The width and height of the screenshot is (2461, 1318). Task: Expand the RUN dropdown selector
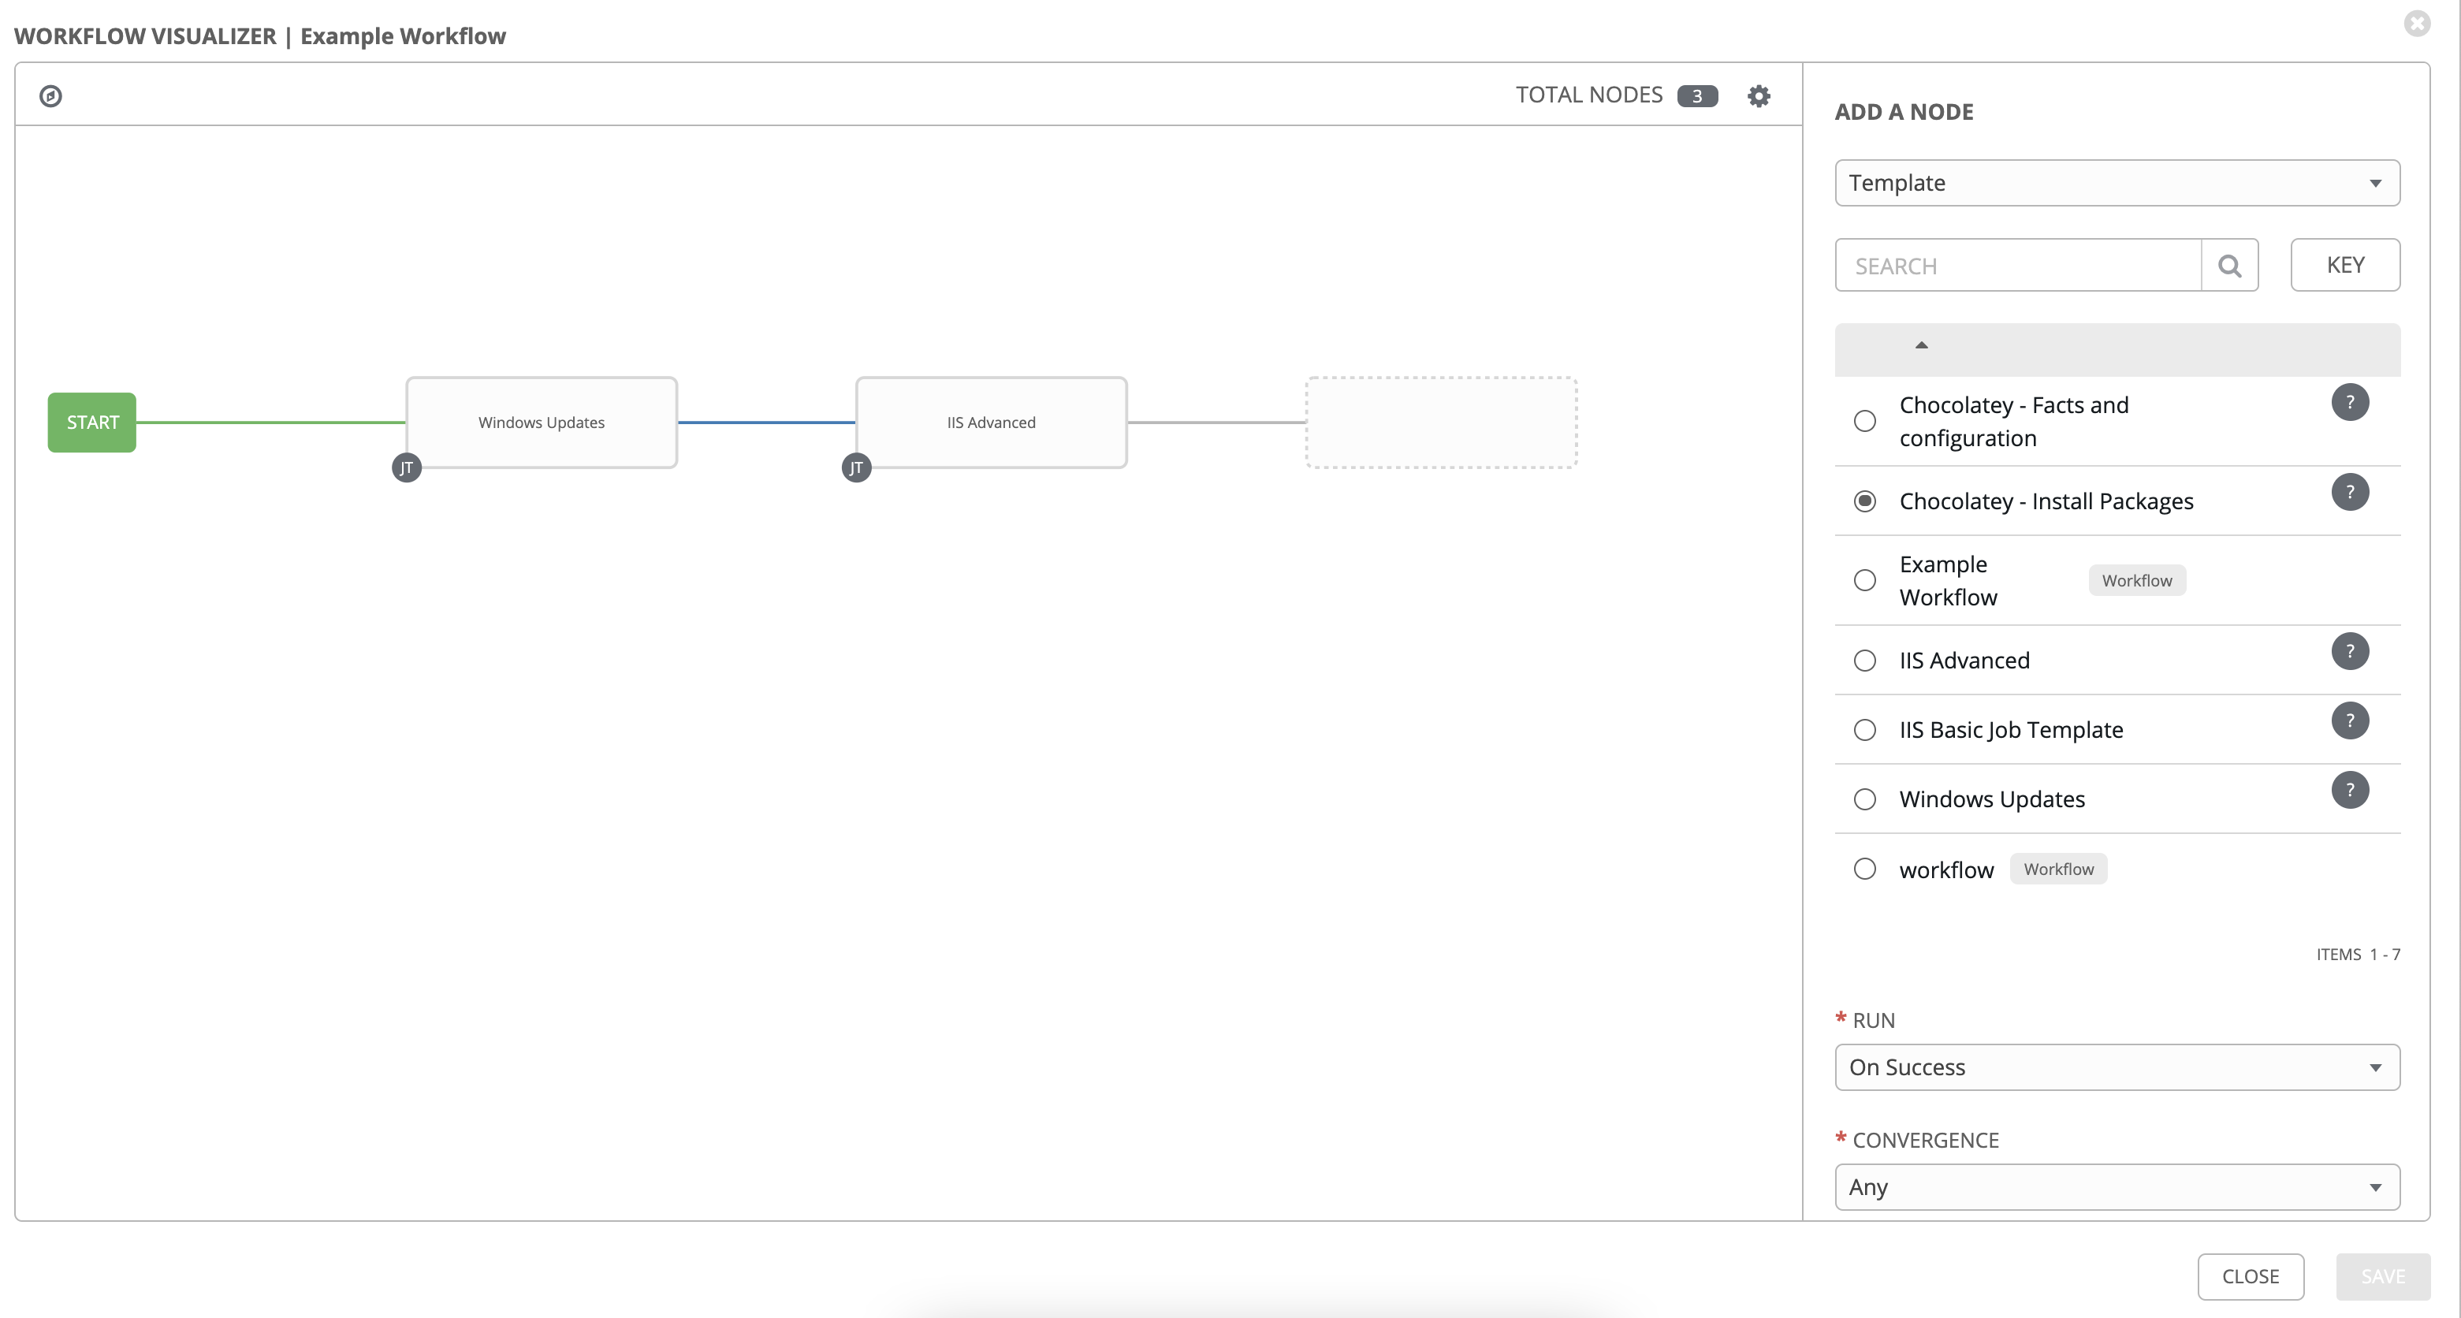point(2114,1066)
